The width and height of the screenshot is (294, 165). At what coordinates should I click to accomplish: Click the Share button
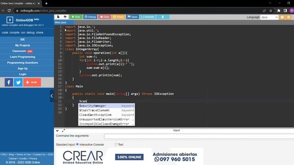[x=119, y=17]
